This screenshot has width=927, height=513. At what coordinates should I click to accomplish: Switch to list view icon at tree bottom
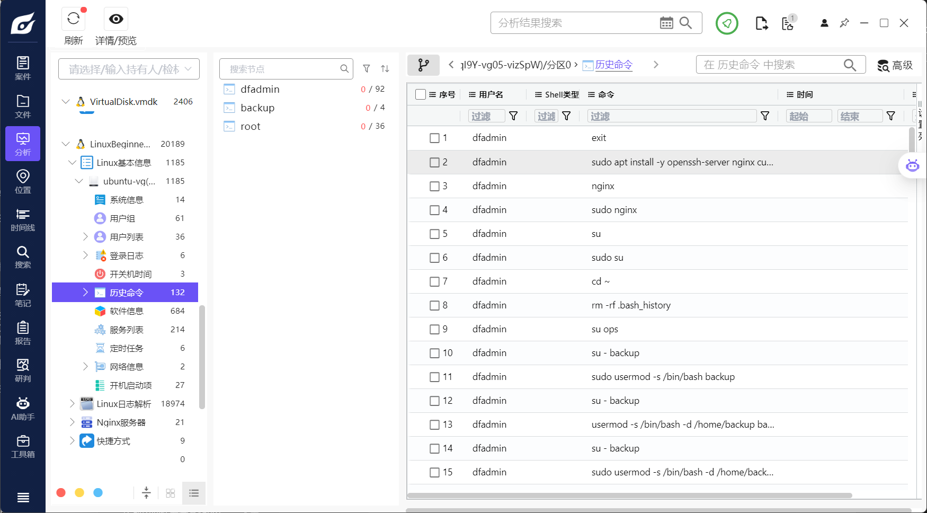(x=194, y=493)
